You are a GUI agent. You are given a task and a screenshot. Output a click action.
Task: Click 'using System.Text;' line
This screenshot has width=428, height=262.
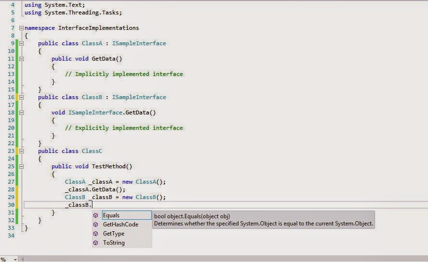[x=54, y=5]
